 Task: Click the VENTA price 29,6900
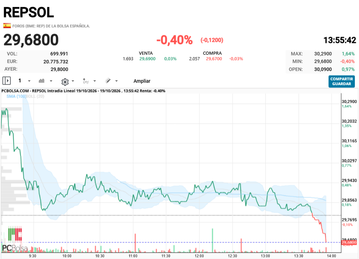147,59
